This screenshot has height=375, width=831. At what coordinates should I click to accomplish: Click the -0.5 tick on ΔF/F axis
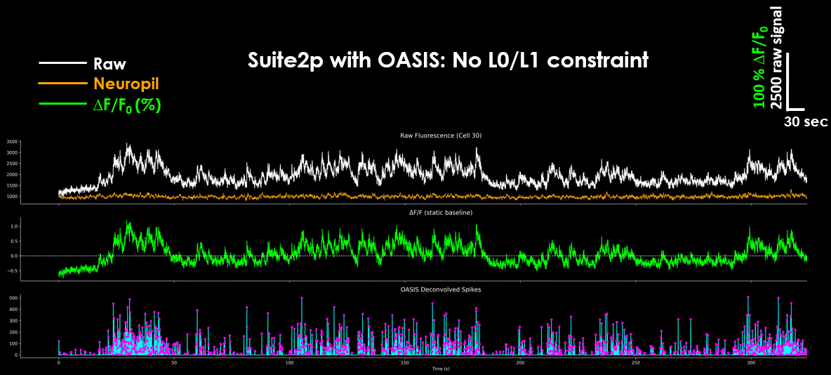coord(13,270)
